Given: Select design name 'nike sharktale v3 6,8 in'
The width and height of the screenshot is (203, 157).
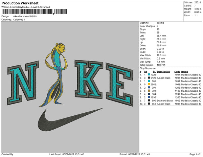Looking at the screenshot, I should point(25,17).
